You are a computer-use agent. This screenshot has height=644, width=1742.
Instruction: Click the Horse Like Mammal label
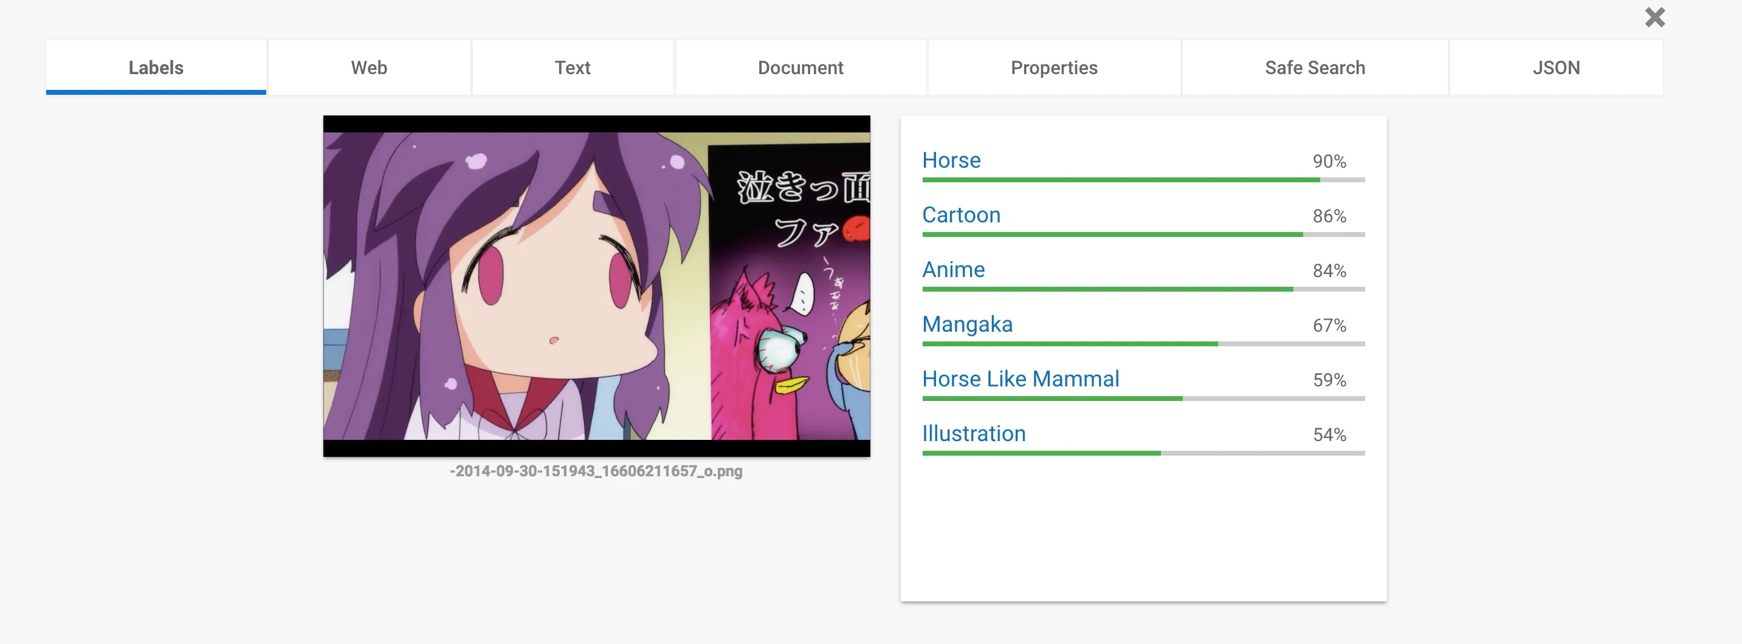(x=1021, y=379)
